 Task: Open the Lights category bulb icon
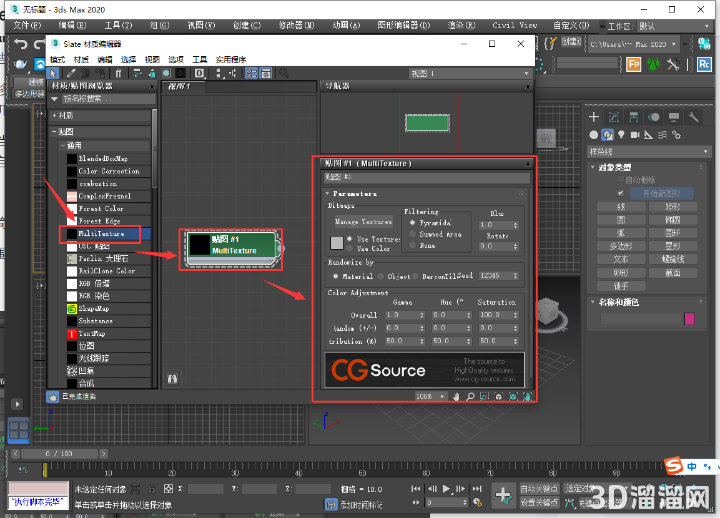(621, 135)
